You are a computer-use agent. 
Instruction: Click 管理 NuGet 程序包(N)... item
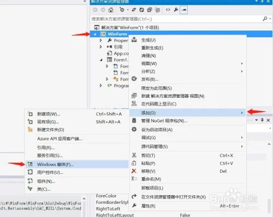188,121
